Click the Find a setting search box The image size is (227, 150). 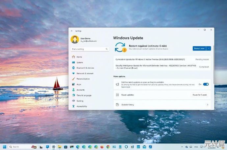click(x=89, y=49)
